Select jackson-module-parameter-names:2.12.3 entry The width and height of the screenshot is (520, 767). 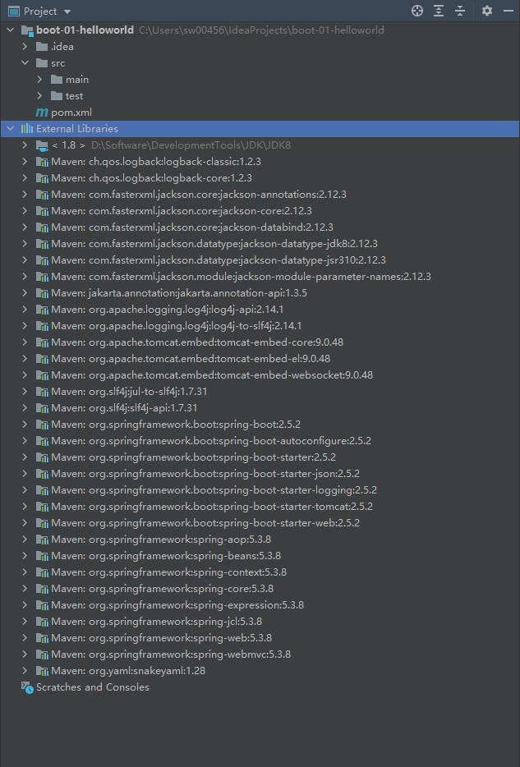click(241, 277)
